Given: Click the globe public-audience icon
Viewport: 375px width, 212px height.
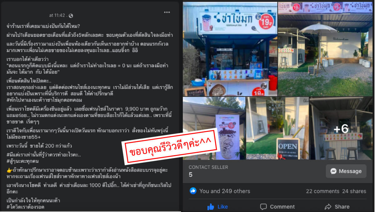Looking at the screenshot, I should (x=71, y=15).
